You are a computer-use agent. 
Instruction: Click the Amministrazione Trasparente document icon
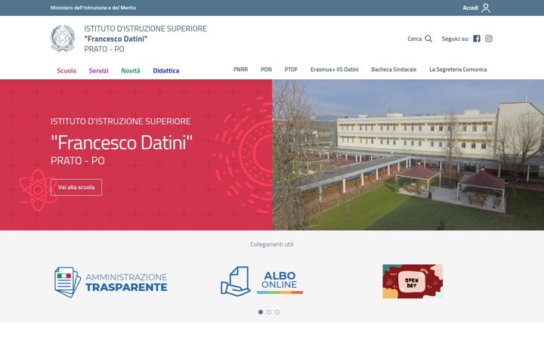[67, 282]
